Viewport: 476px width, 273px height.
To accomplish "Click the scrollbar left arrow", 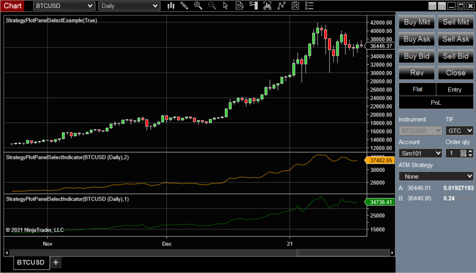I will pos(6,253).
